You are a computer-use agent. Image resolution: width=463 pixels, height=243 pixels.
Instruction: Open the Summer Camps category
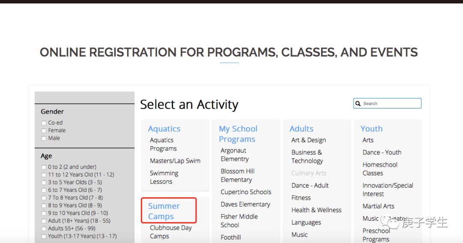tap(164, 211)
